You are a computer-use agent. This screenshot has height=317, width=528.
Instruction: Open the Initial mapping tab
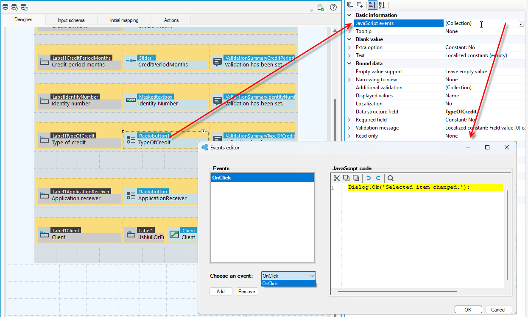[x=124, y=20]
